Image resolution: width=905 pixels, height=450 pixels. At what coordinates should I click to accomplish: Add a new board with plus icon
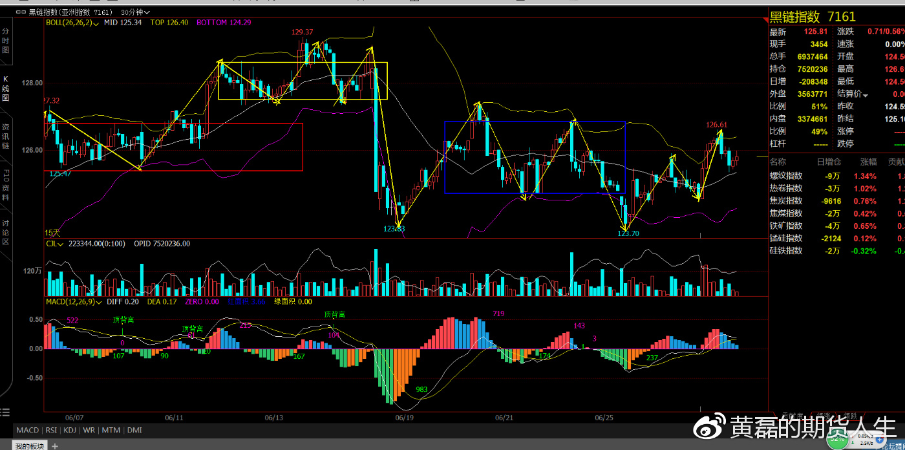coord(55,445)
